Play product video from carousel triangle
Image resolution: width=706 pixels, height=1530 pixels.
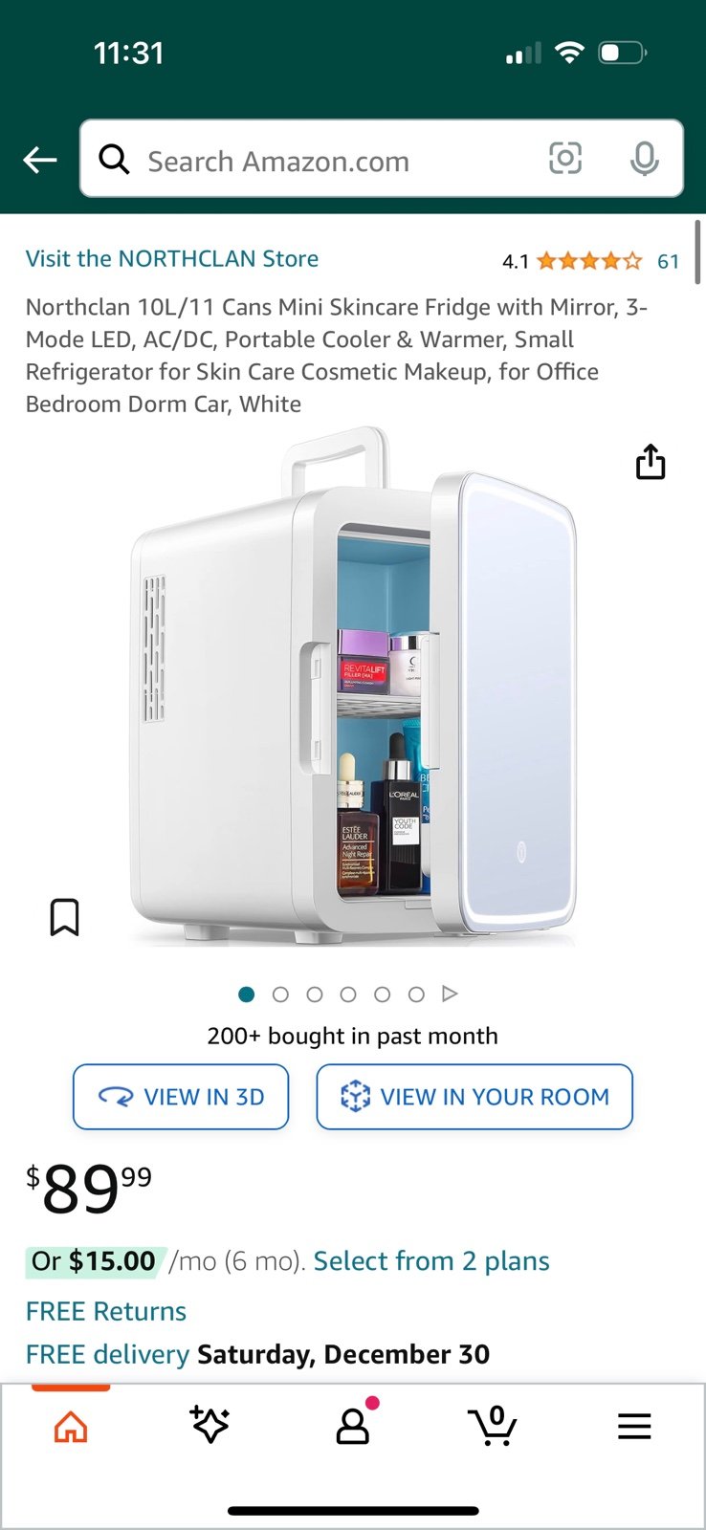coord(450,994)
